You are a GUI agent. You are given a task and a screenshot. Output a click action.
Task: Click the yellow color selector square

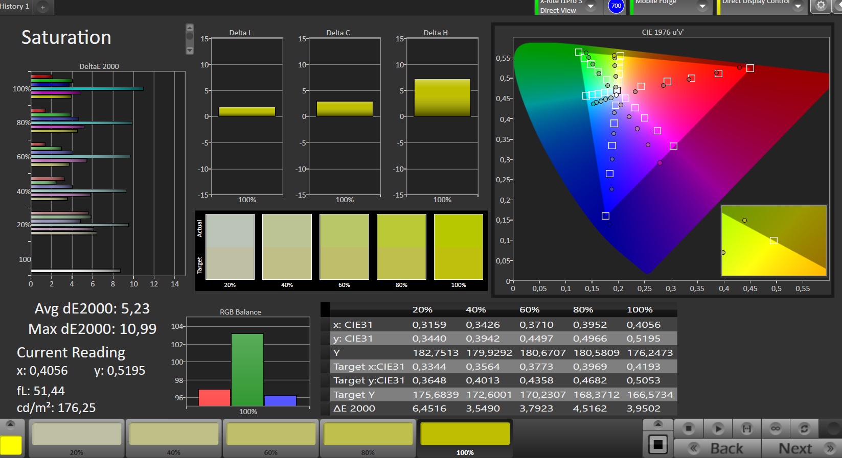(11, 445)
